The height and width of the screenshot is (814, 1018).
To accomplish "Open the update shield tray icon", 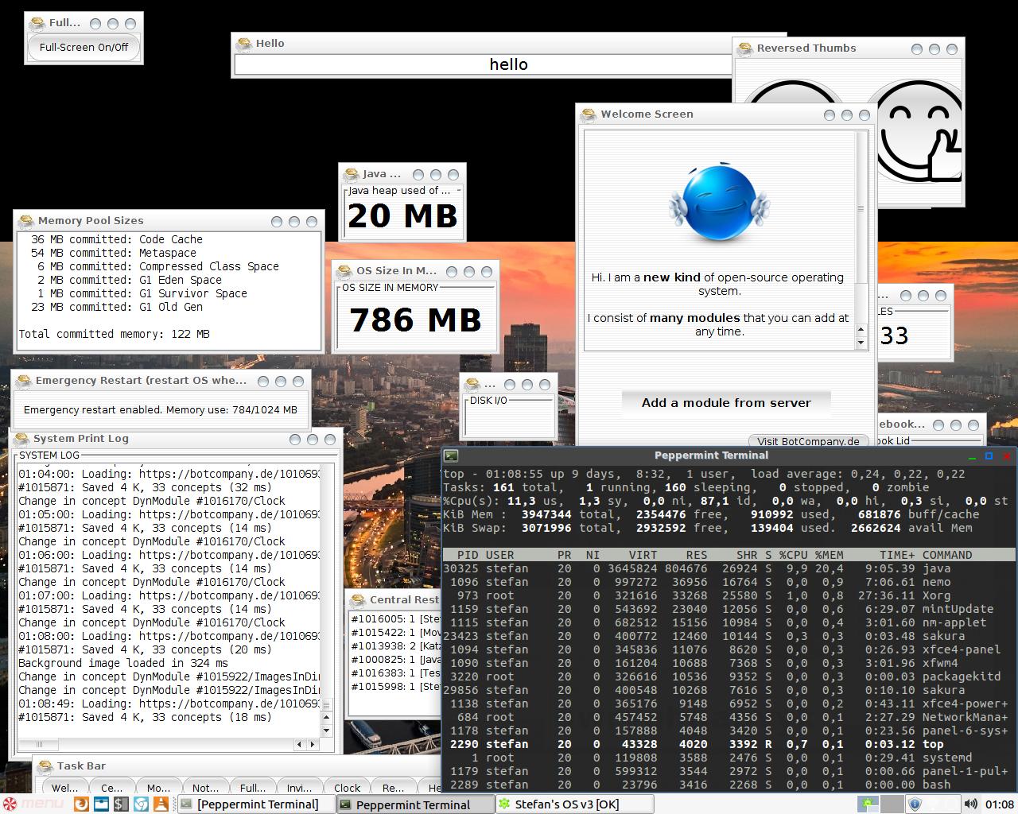I will click(915, 804).
